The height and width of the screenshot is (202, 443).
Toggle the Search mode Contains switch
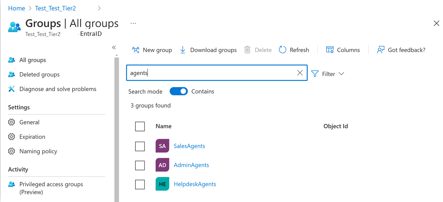[x=179, y=91]
